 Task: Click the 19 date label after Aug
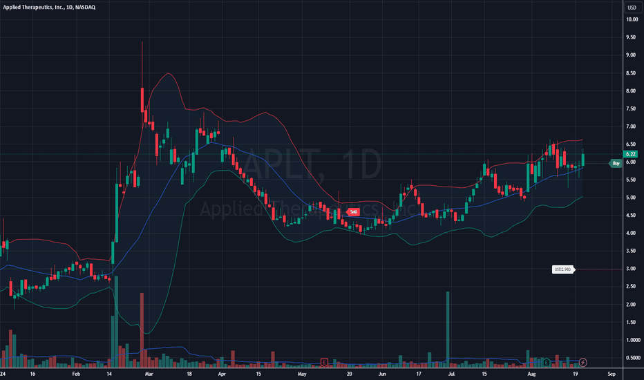tap(576, 374)
